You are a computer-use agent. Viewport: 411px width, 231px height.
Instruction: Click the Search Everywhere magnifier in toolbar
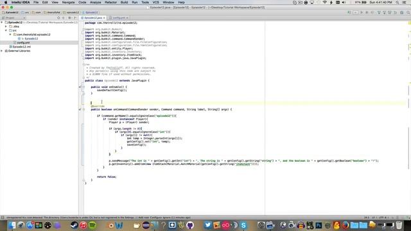coord(408,12)
